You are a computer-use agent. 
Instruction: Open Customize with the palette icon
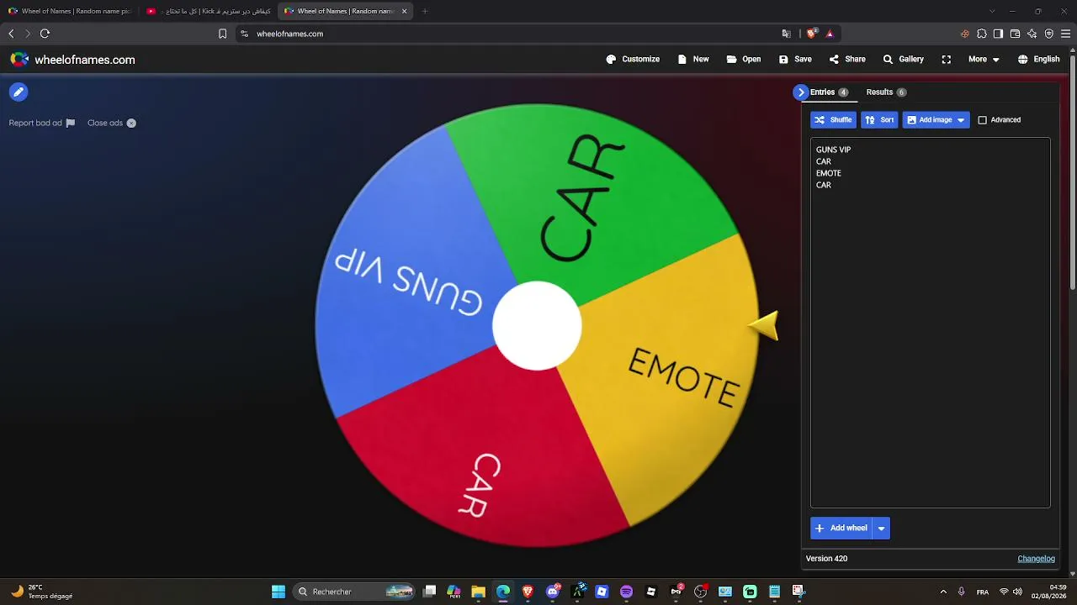pos(633,60)
